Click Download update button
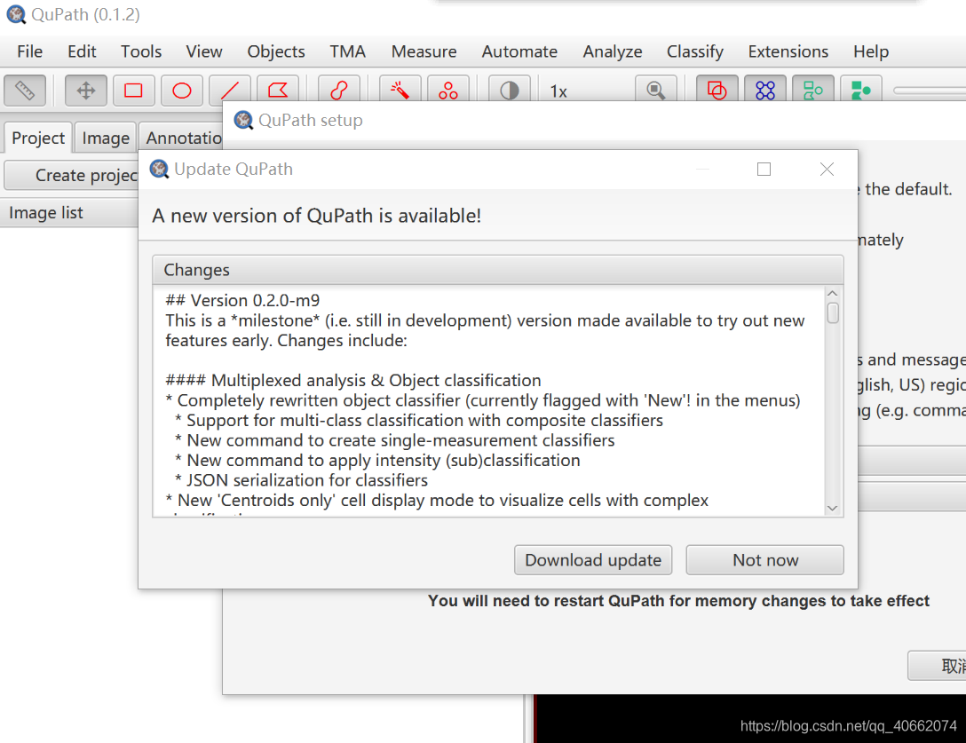 click(593, 560)
